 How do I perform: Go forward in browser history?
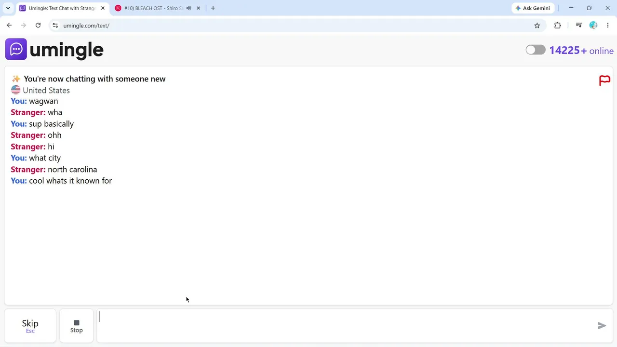pyautogui.click(x=24, y=26)
